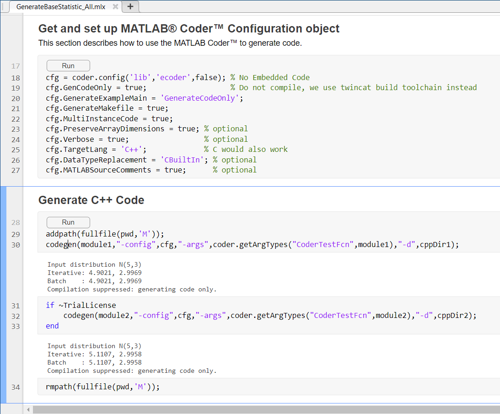Image resolution: width=500 pixels, height=414 pixels.
Task: Select the first Compilation suppressed output text
Action: click(x=132, y=289)
